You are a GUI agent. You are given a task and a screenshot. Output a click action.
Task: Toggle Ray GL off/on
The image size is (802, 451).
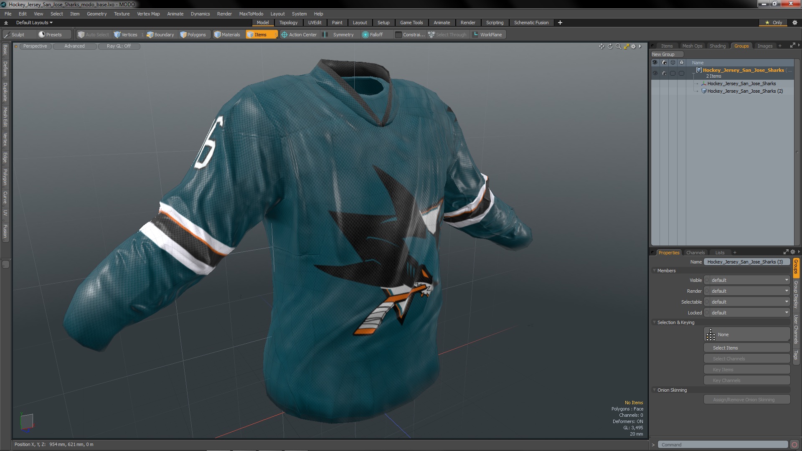pos(119,46)
